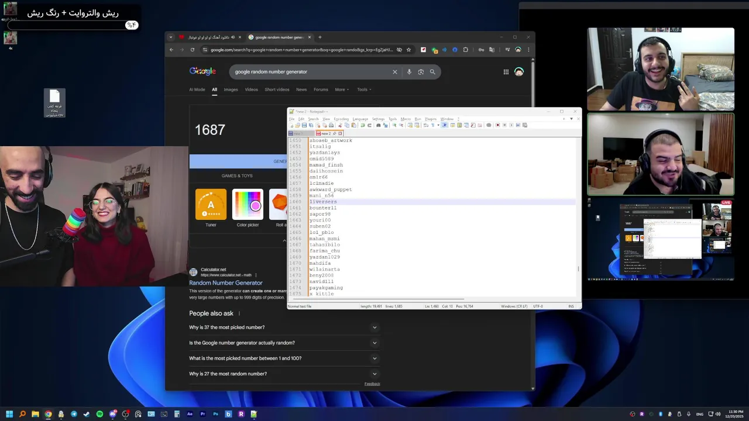Click into the Google search text field
Screen dimensions: 749x421
tap(310, 72)
